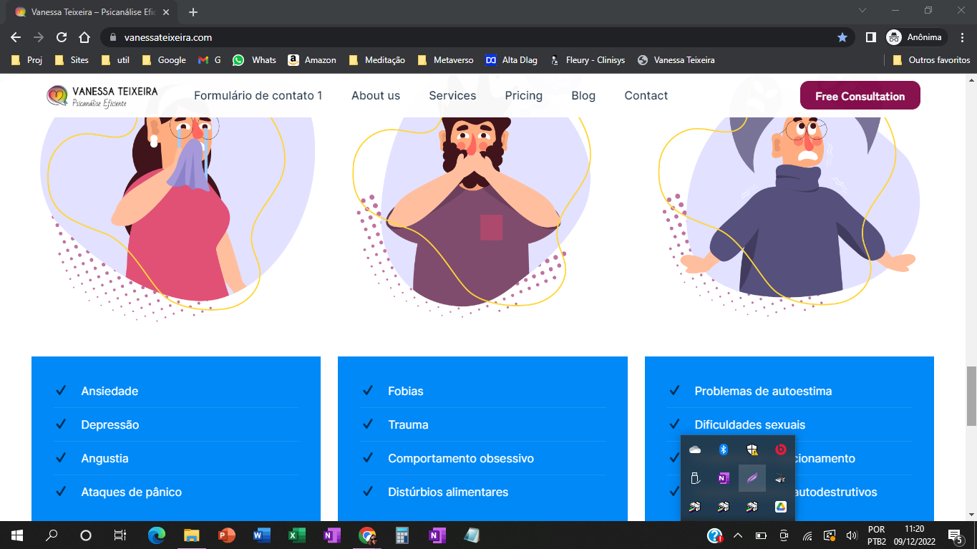Open File Explorer from the taskbar
Screen dimensions: 977x549
(x=191, y=535)
